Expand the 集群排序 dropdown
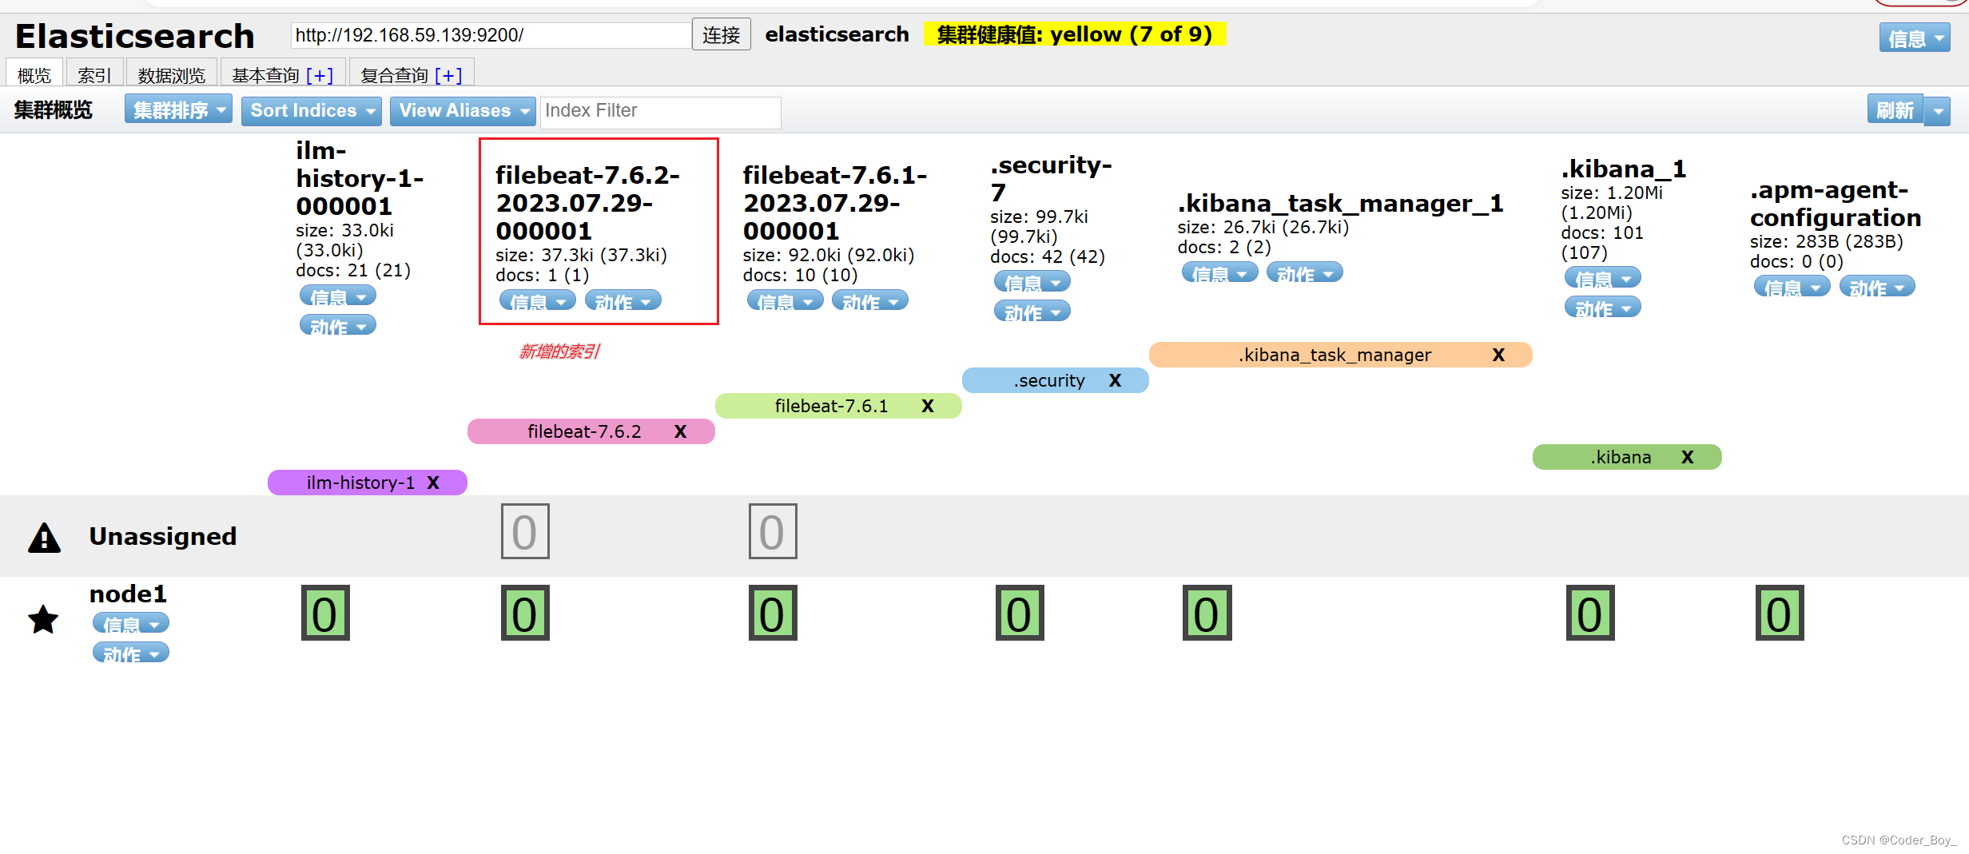1969x854 pixels. [x=178, y=110]
